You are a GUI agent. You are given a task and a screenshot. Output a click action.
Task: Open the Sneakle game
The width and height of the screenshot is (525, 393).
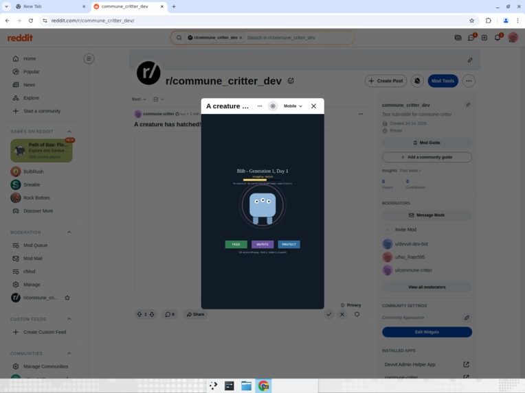(32, 184)
